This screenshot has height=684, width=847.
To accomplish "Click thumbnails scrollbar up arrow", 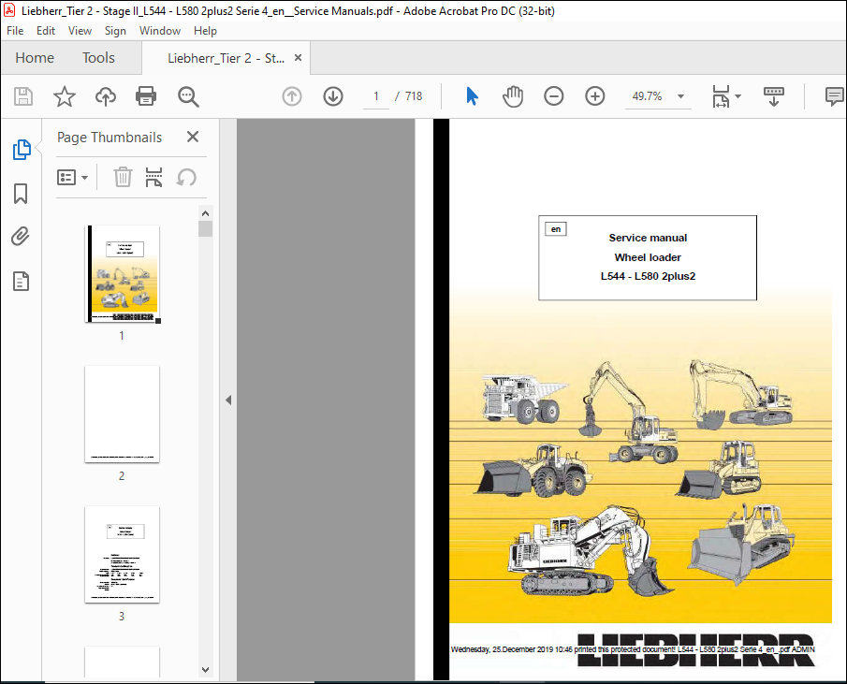I will pyautogui.click(x=205, y=213).
